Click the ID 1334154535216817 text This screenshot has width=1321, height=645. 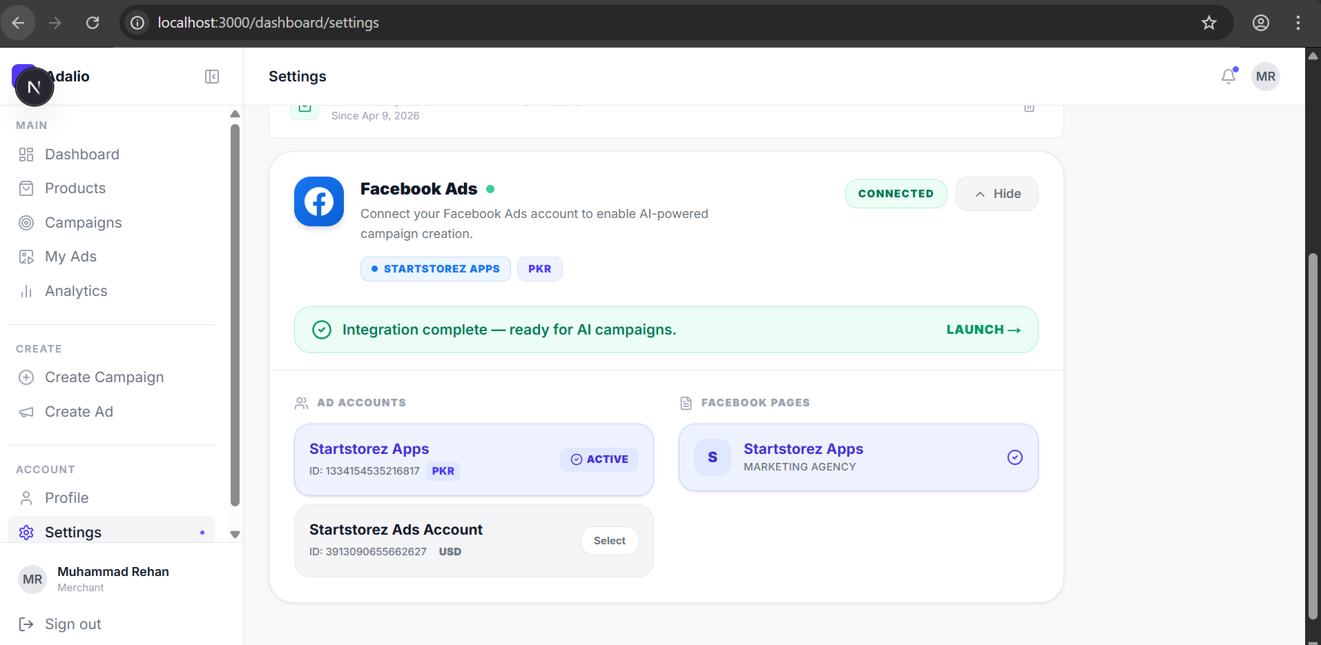[x=365, y=471]
